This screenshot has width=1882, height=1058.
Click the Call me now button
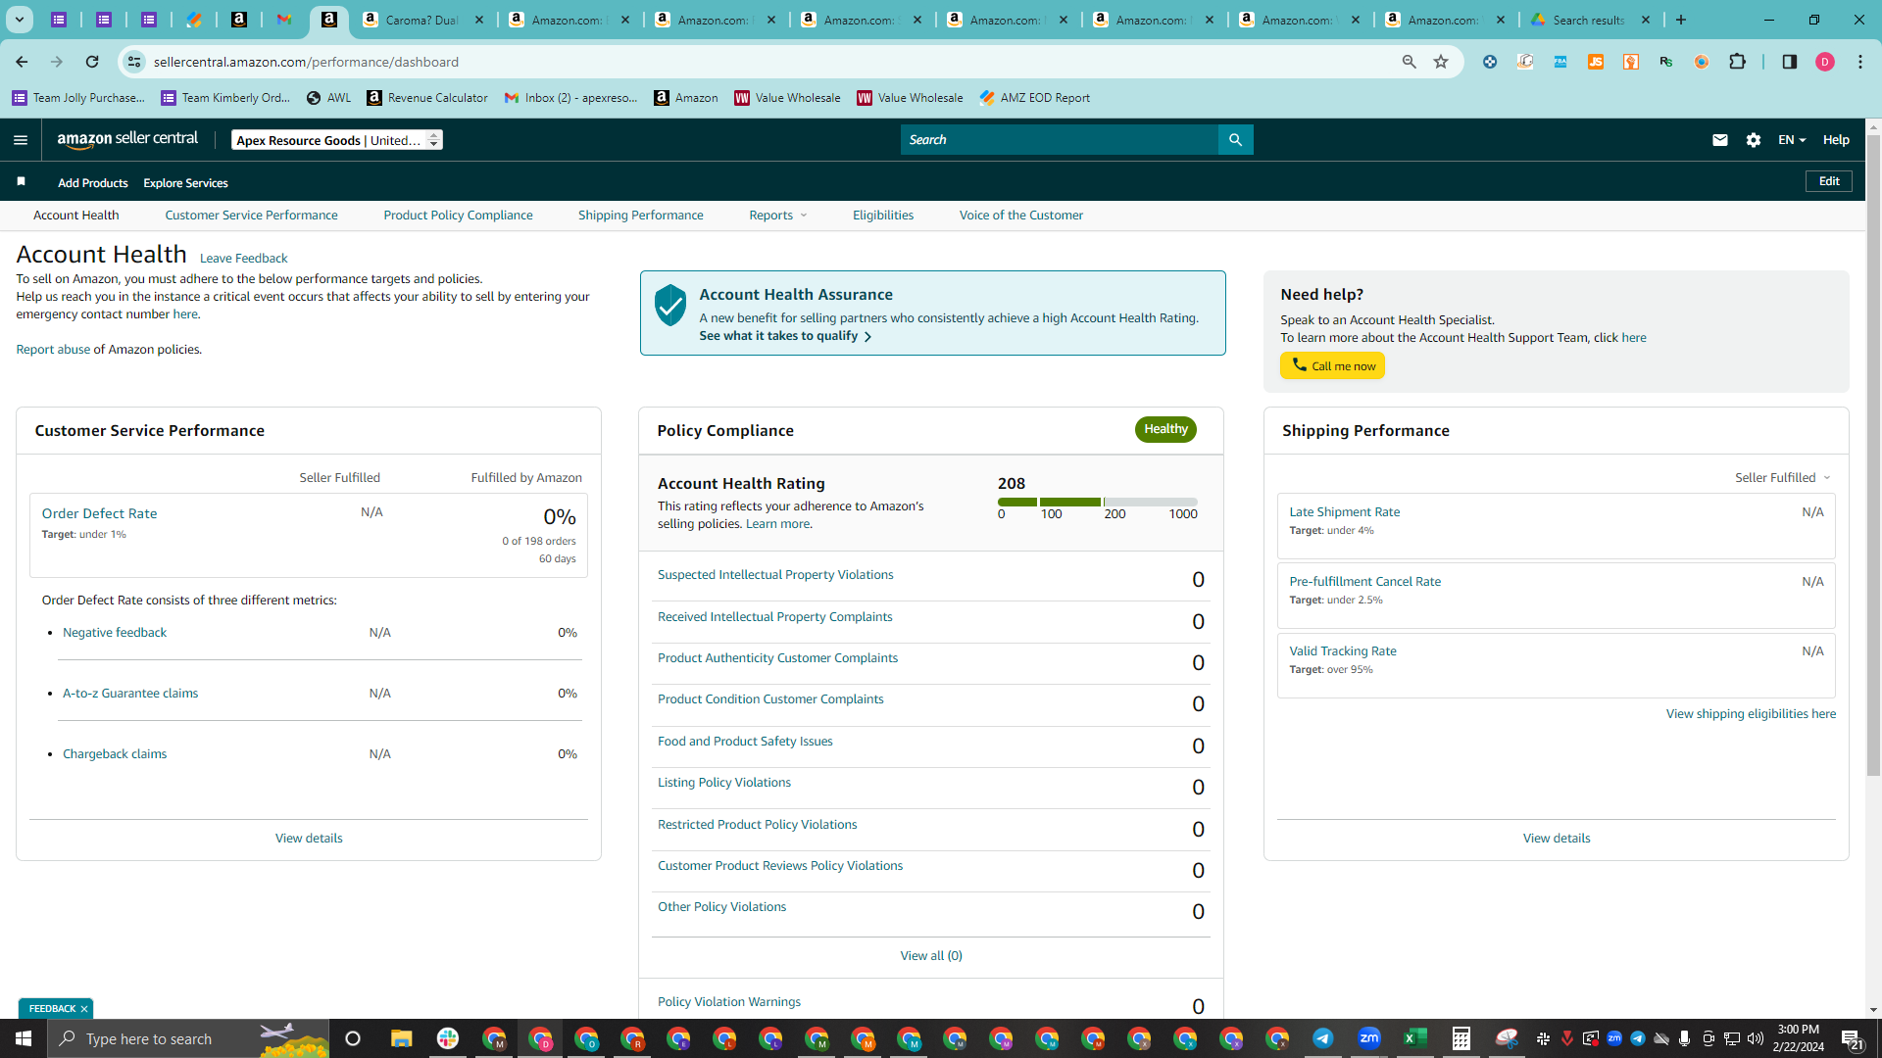point(1332,365)
